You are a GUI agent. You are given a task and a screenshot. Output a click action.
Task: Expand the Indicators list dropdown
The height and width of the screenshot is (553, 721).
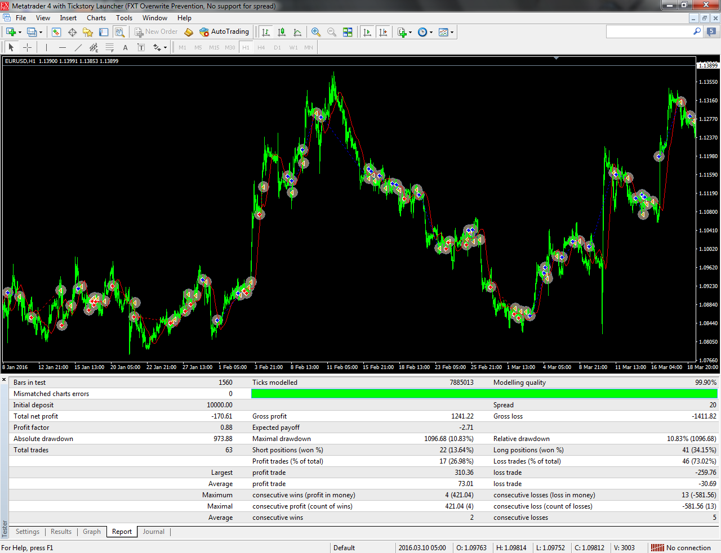point(410,32)
